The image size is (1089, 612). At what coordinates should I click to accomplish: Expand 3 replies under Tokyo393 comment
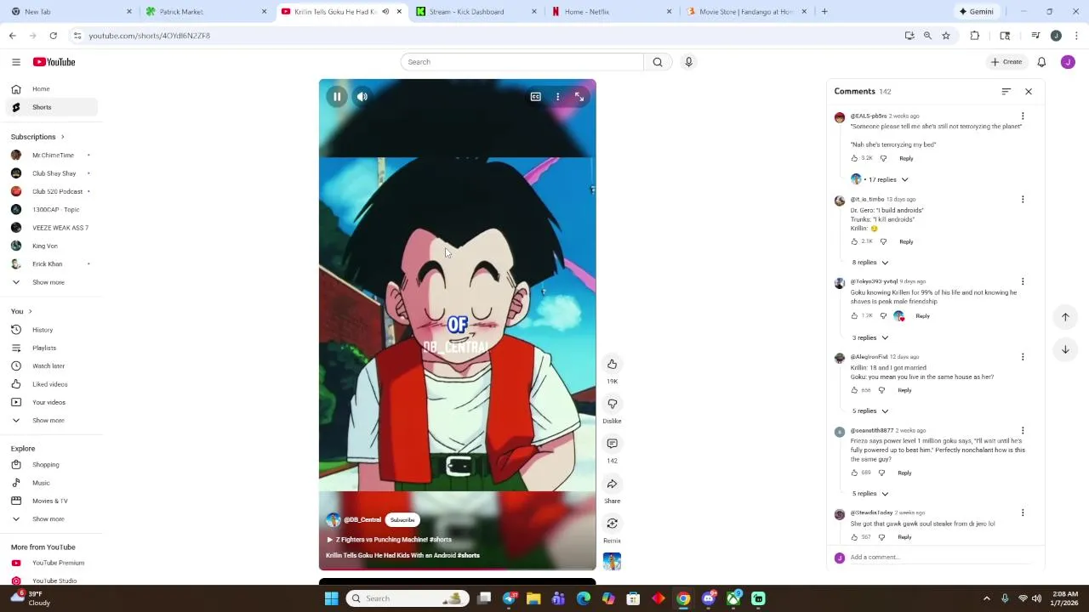(870, 338)
